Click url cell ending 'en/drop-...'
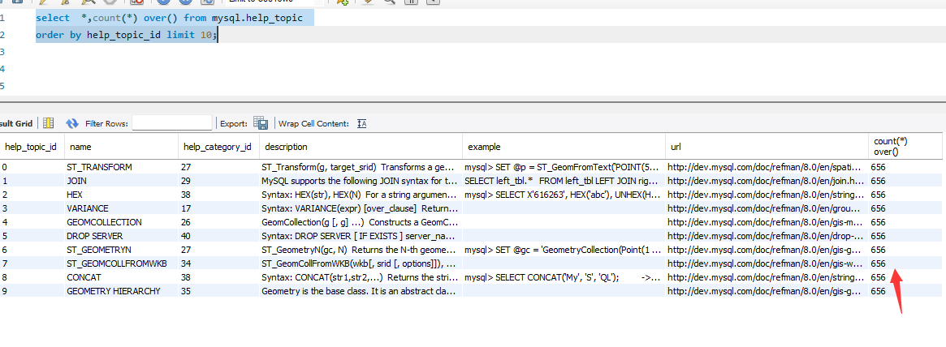946x347 pixels. pyautogui.click(x=767, y=236)
